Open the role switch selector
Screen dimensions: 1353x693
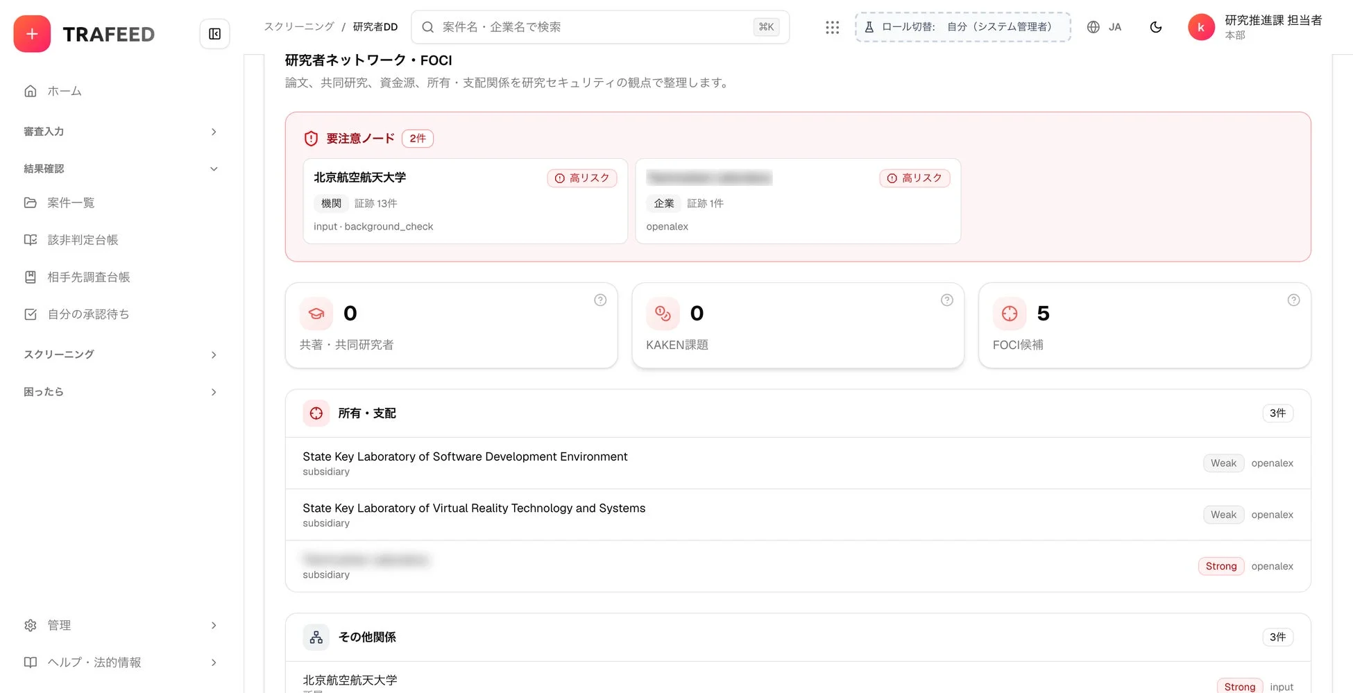pyautogui.click(x=962, y=27)
